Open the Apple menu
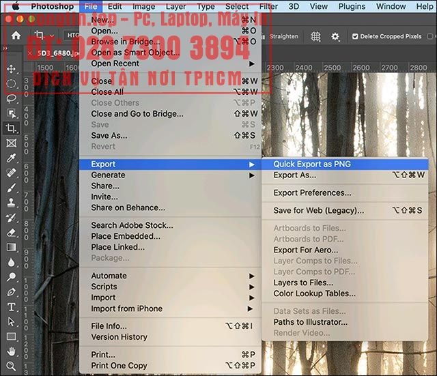The height and width of the screenshot is (376, 437). click(x=16, y=6)
